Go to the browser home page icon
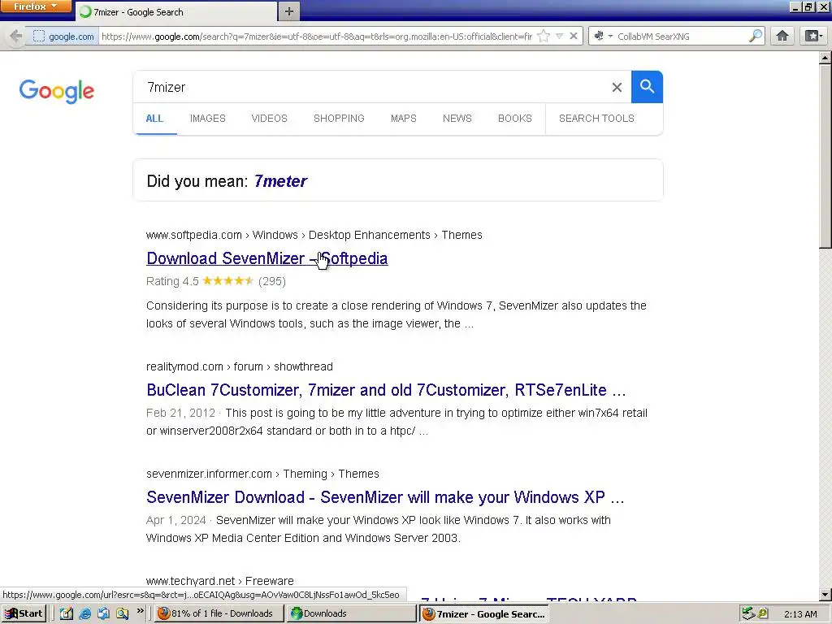Viewport: 832px width, 624px height. pyautogui.click(x=782, y=36)
